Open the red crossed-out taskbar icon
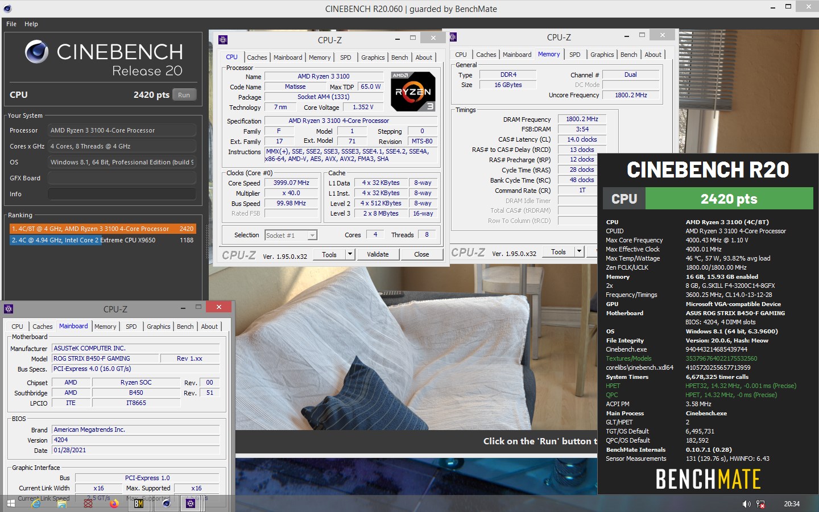The width and height of the screenshot is (819, 512). pyautogui.click(x=88, y=503)
